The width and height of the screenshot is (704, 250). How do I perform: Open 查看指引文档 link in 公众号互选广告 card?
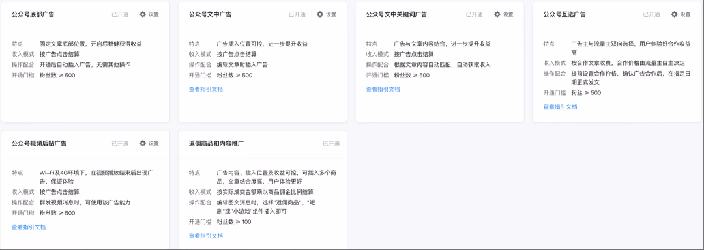pyautogui.click(x=561, y=107)
